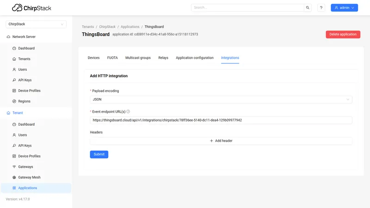Click Network Server Dashboard icon

[14, 49]
